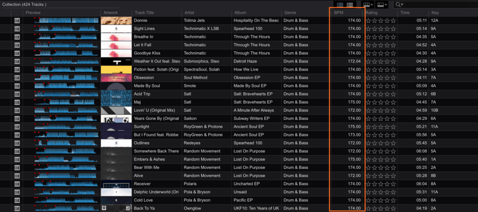This screenshot has width=478, height=212.
Task: Click the waveform preview for Acid Trip
Action: (67, 94)
